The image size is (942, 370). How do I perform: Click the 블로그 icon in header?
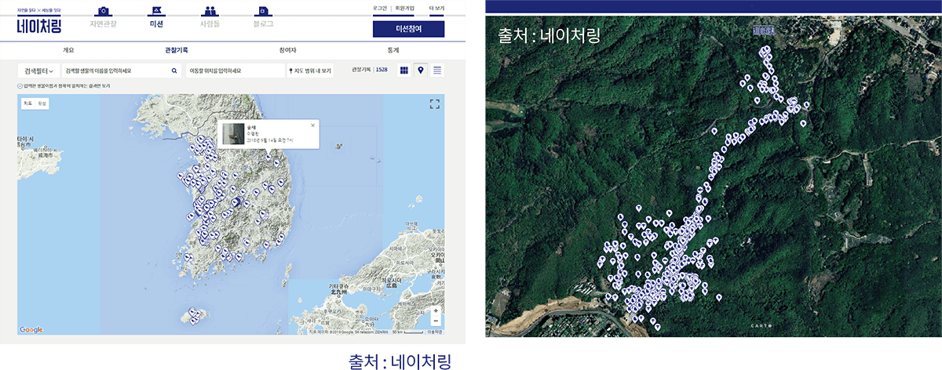pyautogui.click(x=262, y=11)
